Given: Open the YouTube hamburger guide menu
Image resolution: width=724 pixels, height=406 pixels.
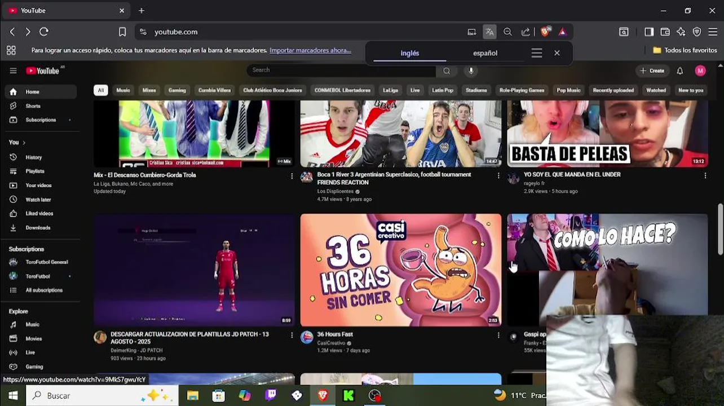Looking at the screenshot, I should click(13, 70).
